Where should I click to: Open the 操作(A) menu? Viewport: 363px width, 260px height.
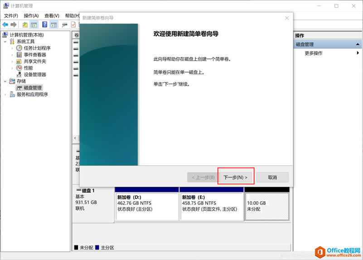(x=31, y=16)
